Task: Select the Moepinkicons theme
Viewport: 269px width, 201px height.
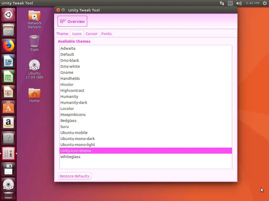Action: pos(146,115)
